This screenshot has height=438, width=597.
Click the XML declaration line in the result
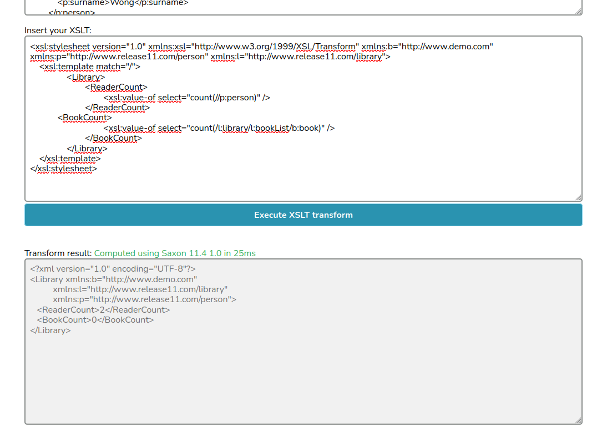click(113, 269)
